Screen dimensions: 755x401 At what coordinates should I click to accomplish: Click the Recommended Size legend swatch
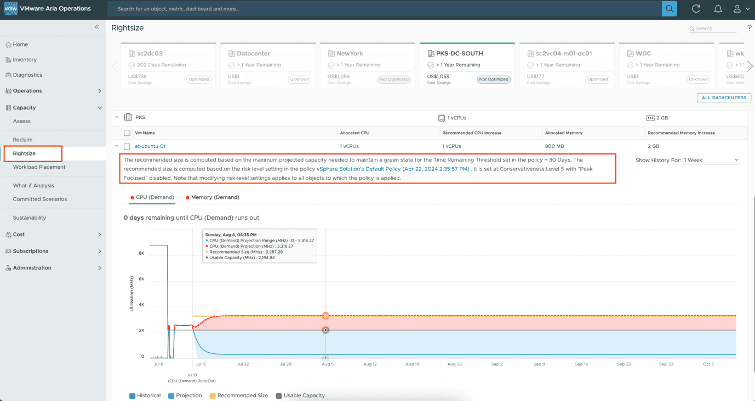[x=213, y=396]
